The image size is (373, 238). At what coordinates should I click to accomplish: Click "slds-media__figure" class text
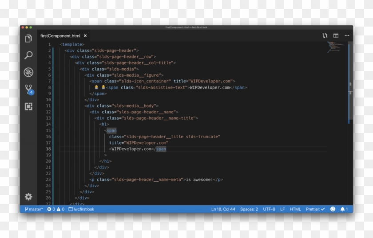(x=136, y=75)
